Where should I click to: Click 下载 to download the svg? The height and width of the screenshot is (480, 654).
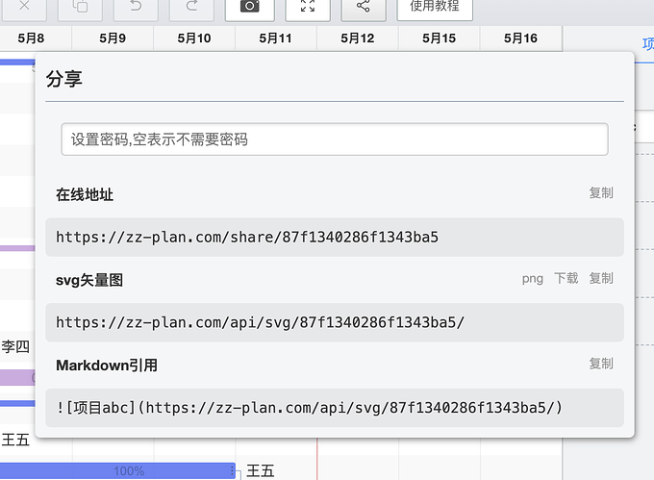pos(566,279)
